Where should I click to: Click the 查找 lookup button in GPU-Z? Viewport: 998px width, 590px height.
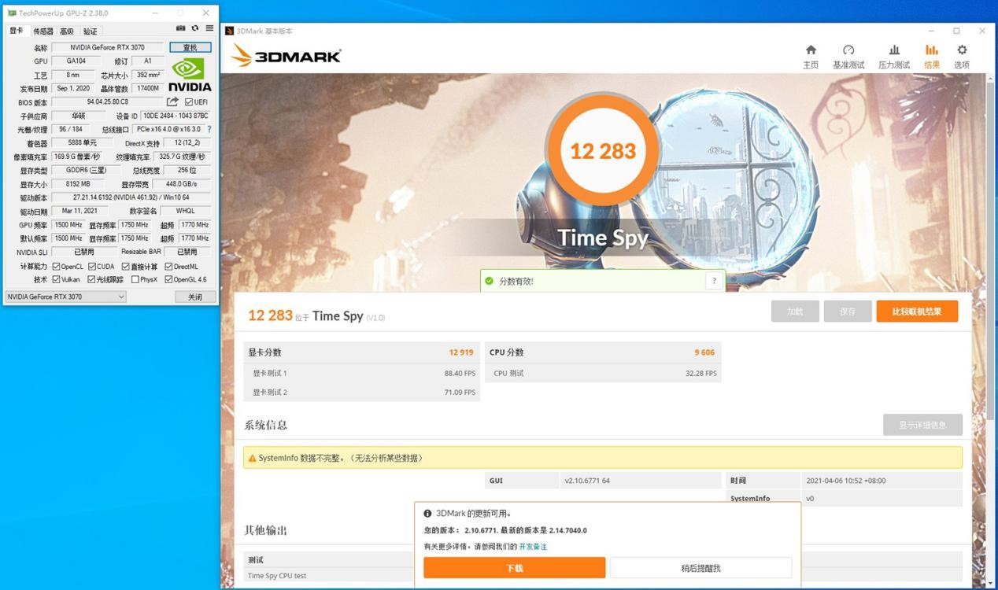(190, 47)
